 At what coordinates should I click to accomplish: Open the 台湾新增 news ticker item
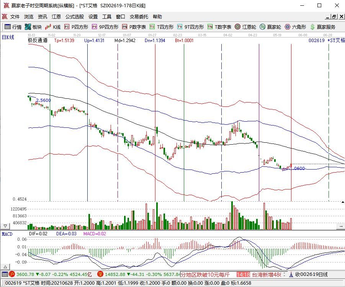[266, 274]
